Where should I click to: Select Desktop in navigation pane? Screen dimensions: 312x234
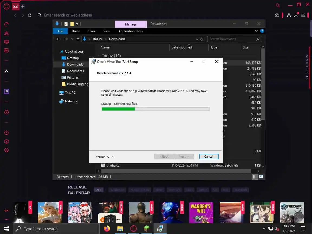click(x=73, y=58)
